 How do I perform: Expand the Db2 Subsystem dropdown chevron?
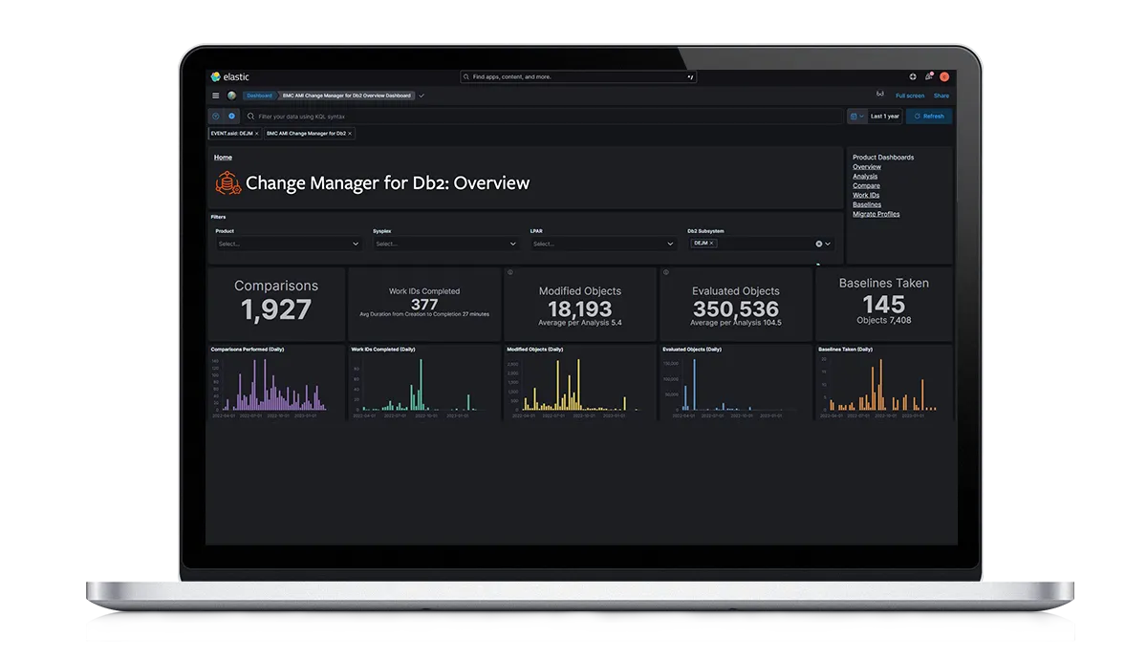(828, 244)
